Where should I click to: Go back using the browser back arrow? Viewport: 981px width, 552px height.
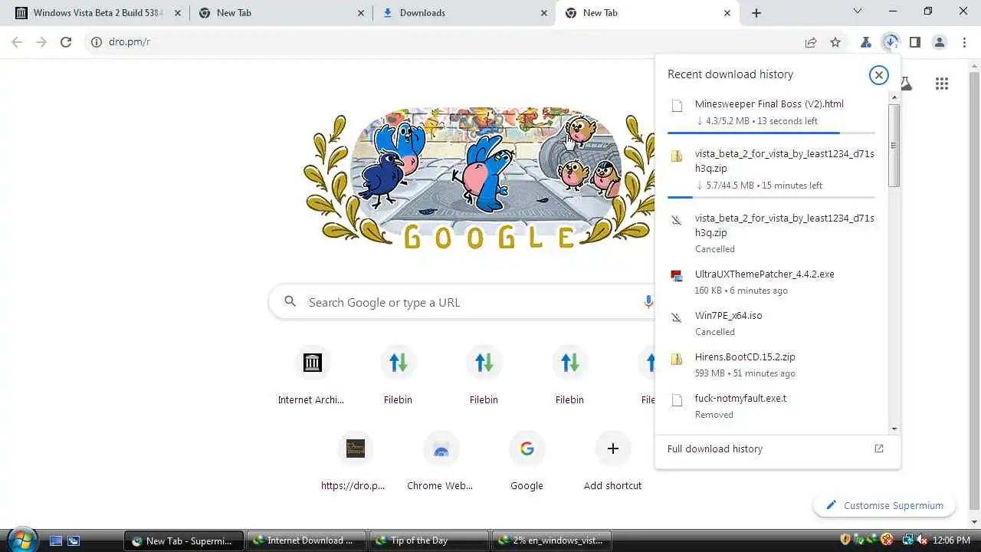click(x=17, y=42)
